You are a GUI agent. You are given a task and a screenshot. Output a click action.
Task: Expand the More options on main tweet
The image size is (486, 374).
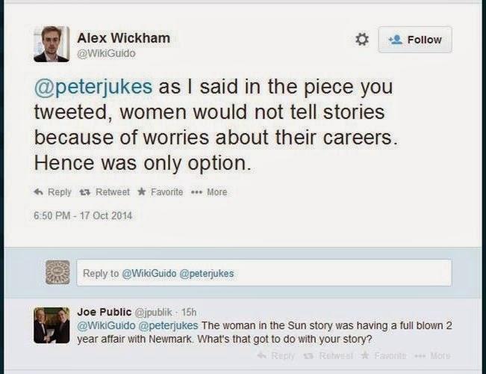[x=211, y=192]
